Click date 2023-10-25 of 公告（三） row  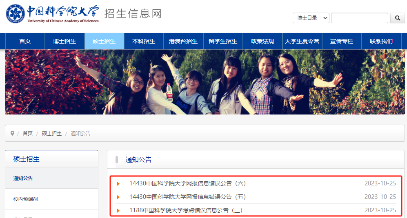point(380,210)
